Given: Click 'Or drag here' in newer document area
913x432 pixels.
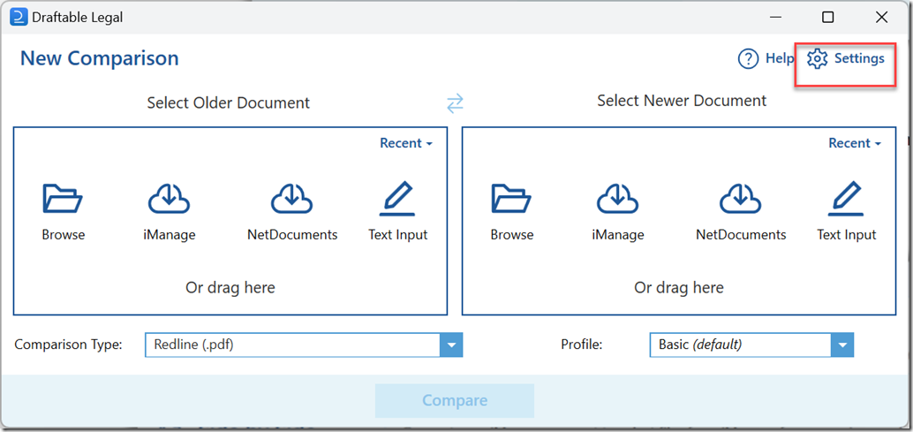Looking at the screenshot, I should point(679,288).
